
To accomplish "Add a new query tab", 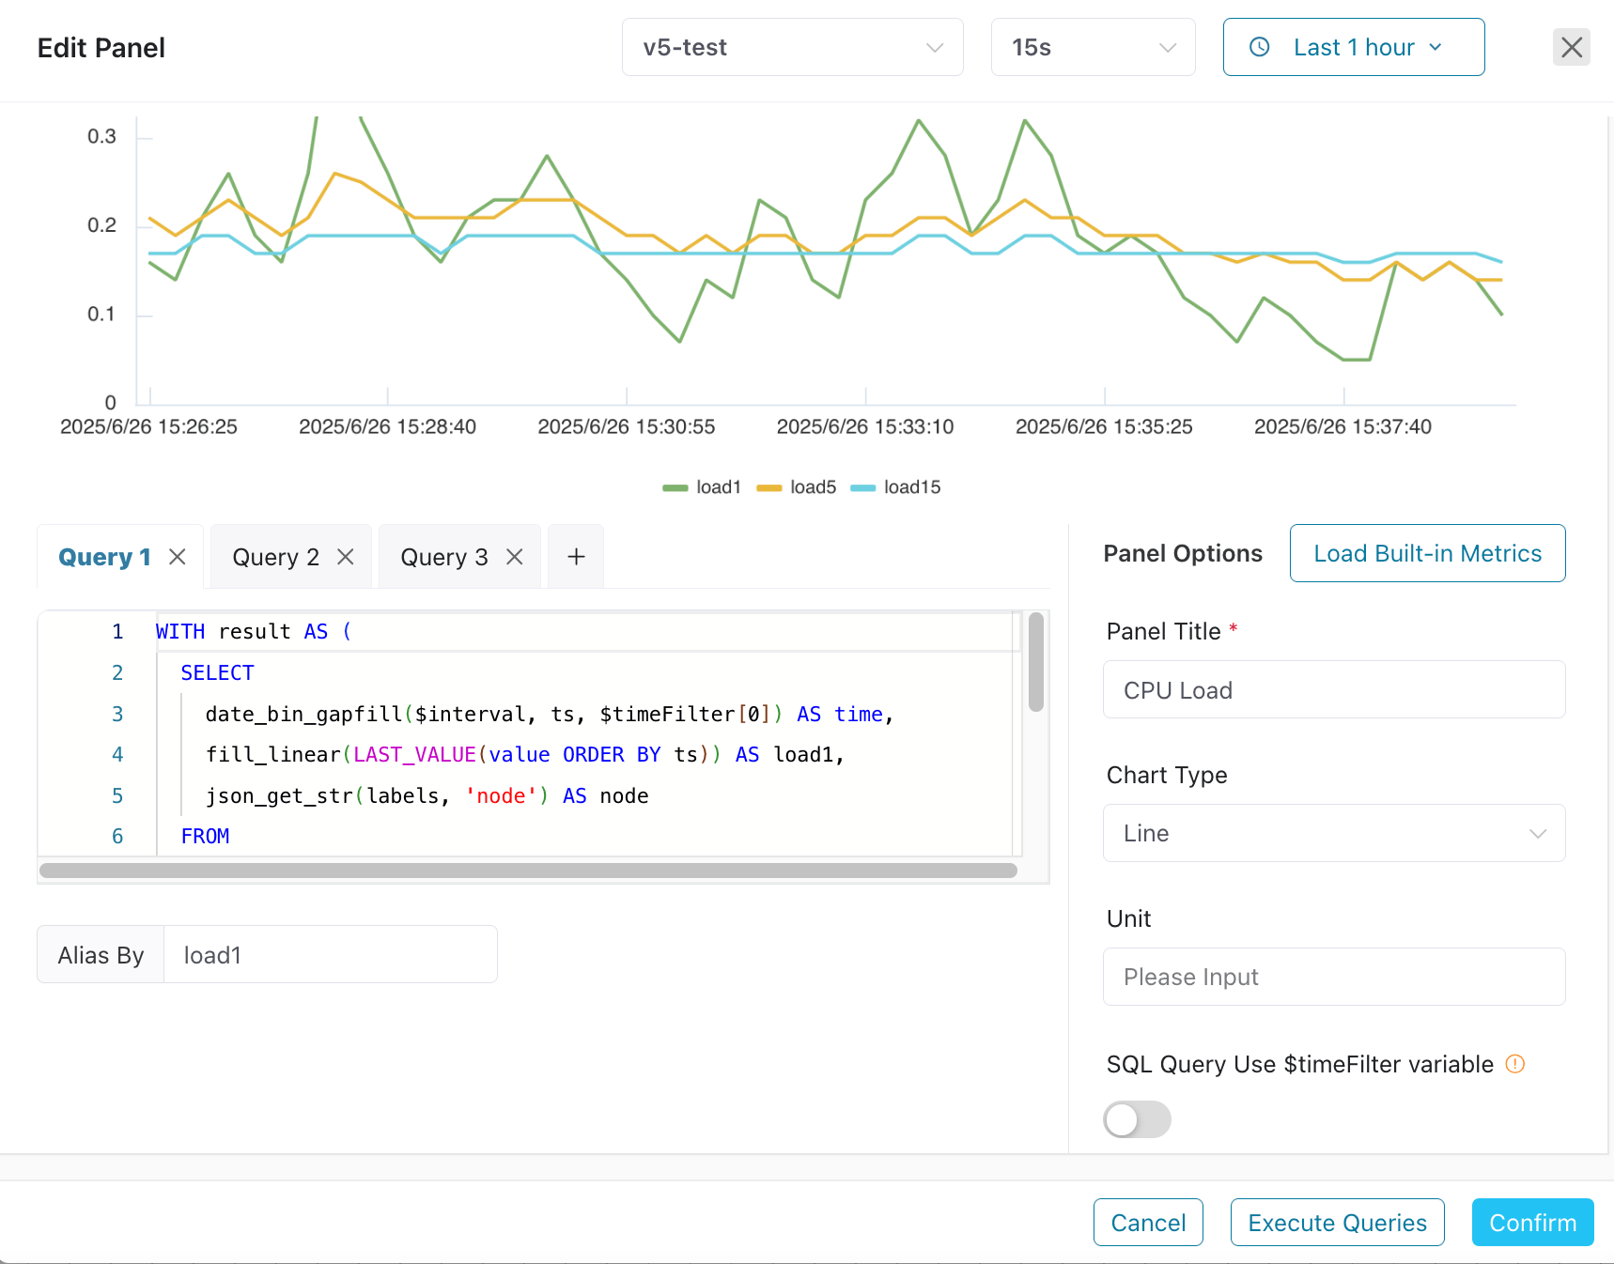I will [576, 557].
